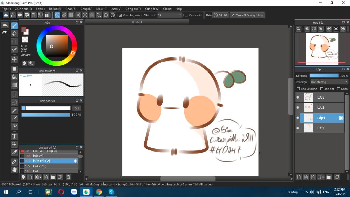The width and height of the screenshot is (350, 197).
Task: Undock the Màu color panel
Action: (77, 22)
